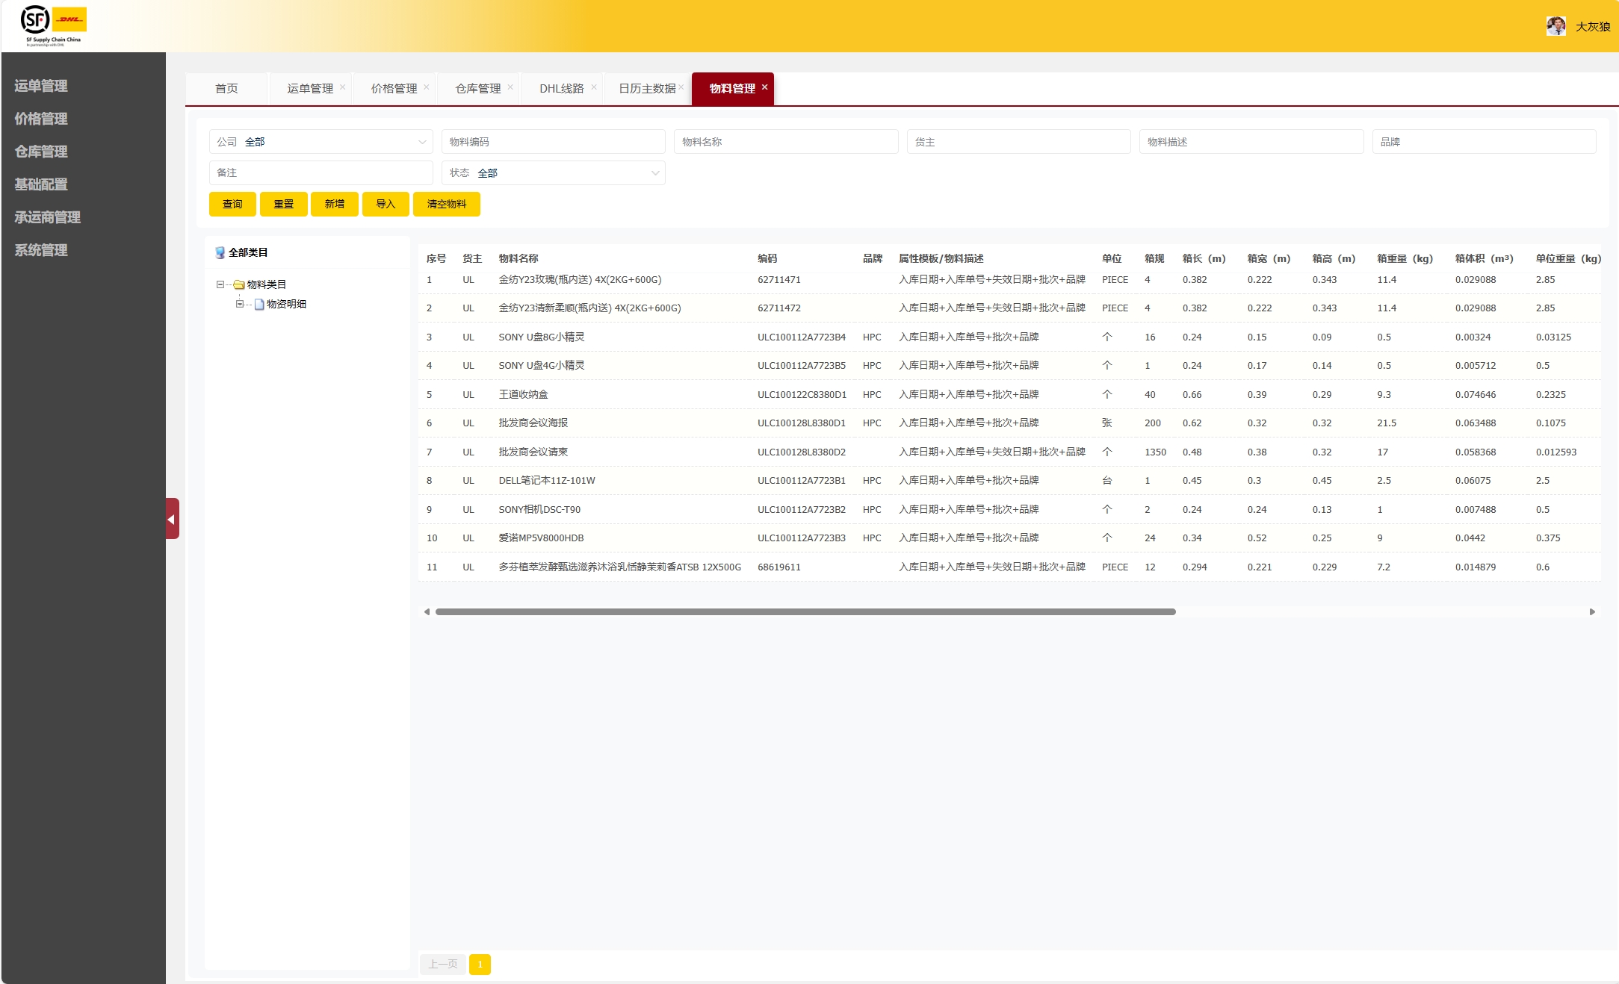Select row DELL笔记本11Z-101W
The image size is (1619, 984).
pyautogui.click(x=1009, y=480)
